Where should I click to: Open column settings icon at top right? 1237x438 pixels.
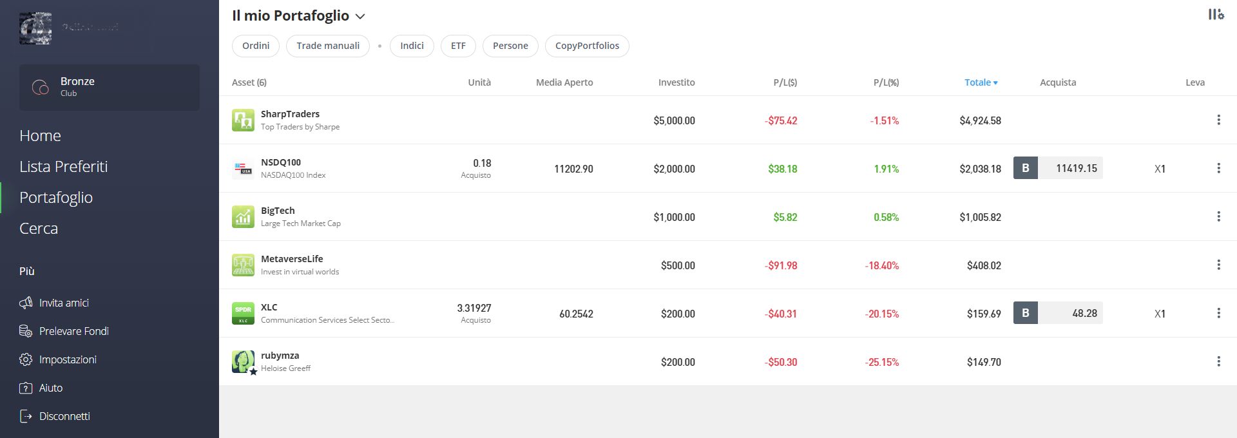(1216, 14)
